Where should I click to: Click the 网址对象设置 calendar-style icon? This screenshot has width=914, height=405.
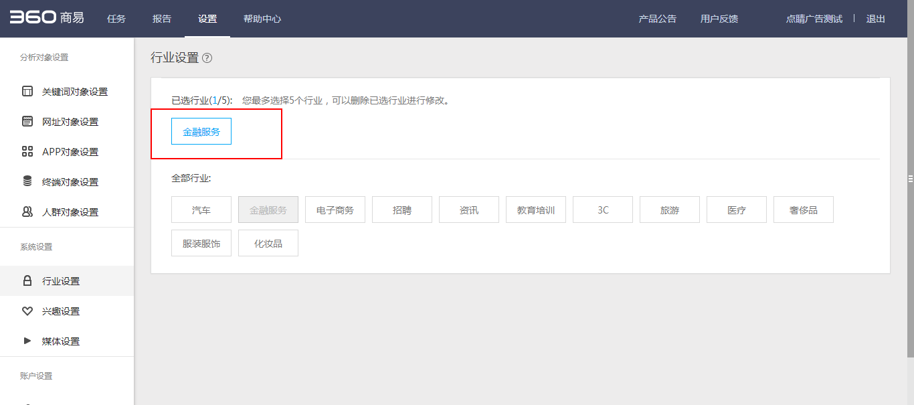coord(27,122)
